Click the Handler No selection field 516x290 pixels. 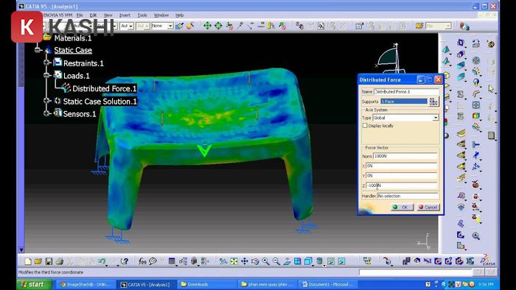point(408,196)
